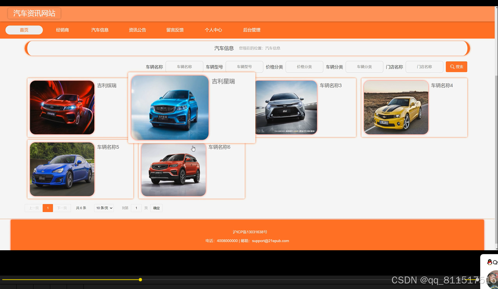Click the 车辆名称6 title text
The width and height of the screenshot is (498, 289).
click(x=219, y=147)
